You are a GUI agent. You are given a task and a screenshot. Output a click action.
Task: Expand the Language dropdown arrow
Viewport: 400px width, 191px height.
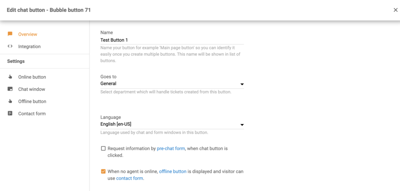pos(242,125)
